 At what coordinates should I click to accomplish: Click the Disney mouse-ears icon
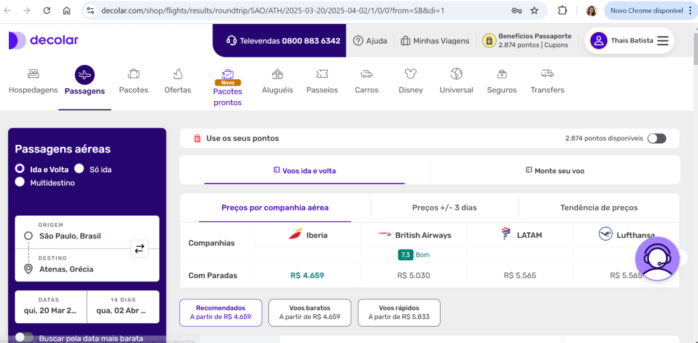click(410, 74)
